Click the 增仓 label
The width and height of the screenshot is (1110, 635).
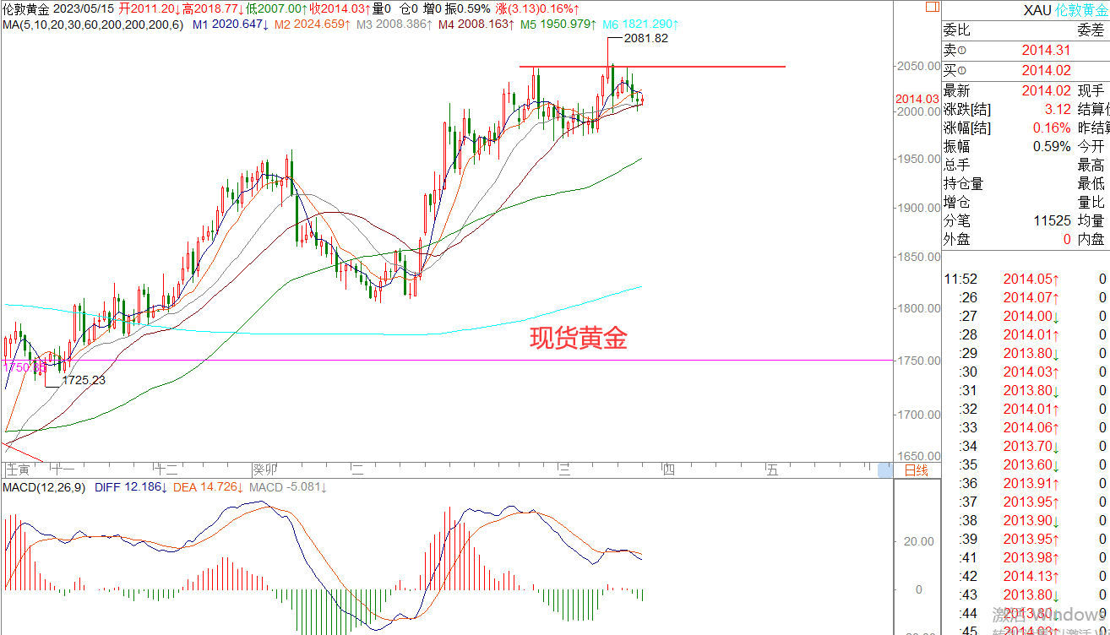click(957, 203)
